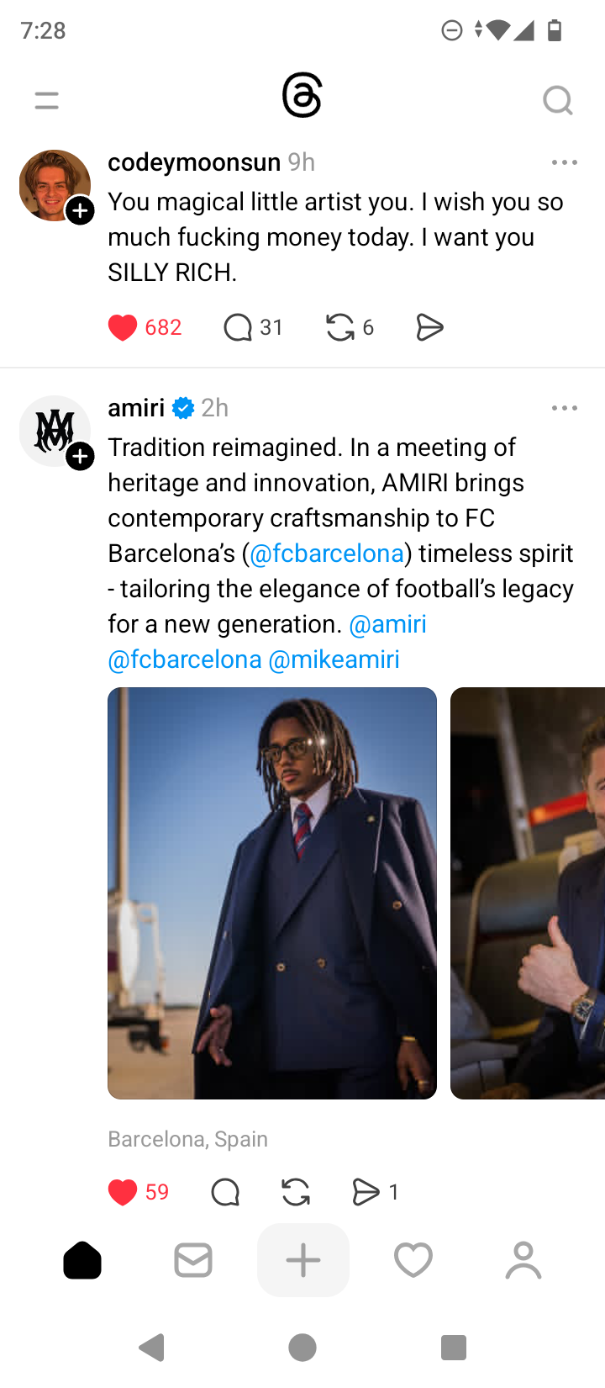Follow amiri via avatar plus badge
This screenshot has height=1388, width=605.
pyautogui.click(x=80, y=456)
